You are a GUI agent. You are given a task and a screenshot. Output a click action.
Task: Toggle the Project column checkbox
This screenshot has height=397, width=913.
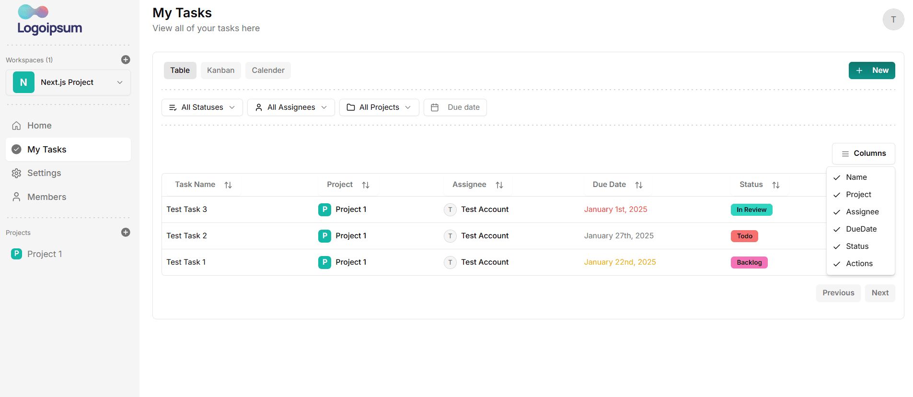point(861,195)
